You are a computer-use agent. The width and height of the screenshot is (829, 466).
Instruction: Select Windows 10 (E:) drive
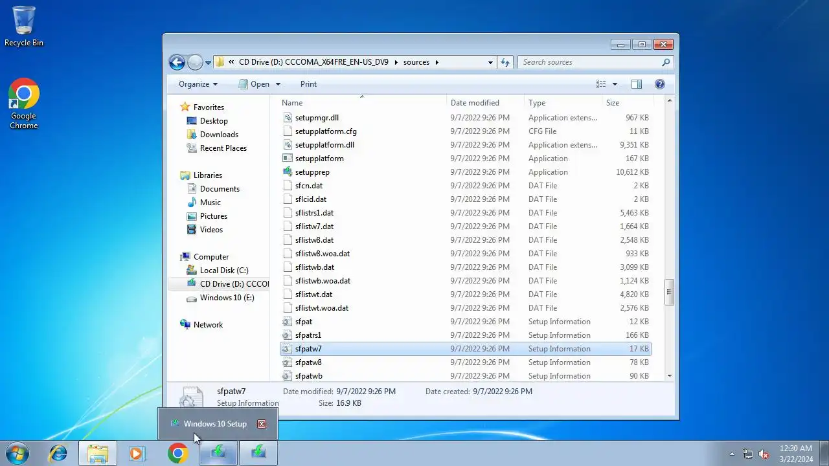click(227, 298)
